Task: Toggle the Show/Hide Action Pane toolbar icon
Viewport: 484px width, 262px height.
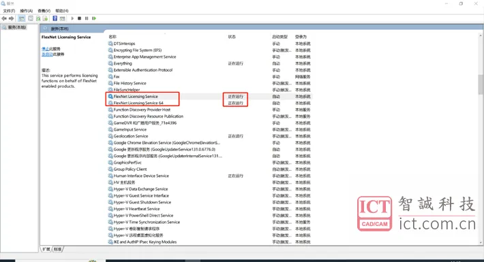Action: coord(62,18)
